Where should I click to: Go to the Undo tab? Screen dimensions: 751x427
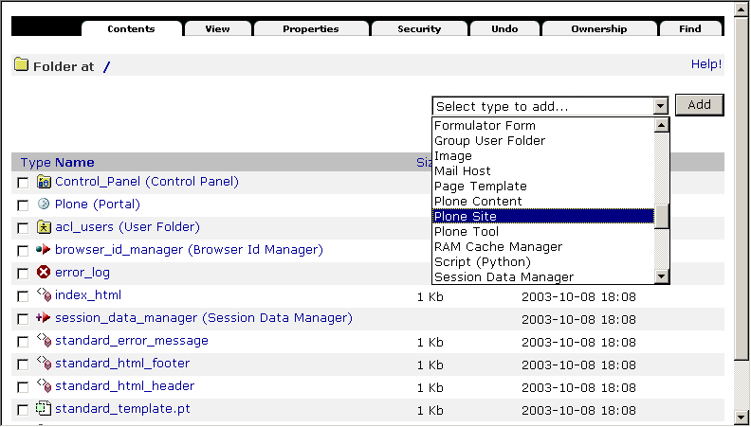504,28
